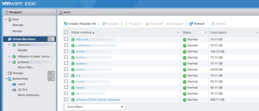The image size is (259, 111).
Task: Select Manage under Host
Action: 18,25
